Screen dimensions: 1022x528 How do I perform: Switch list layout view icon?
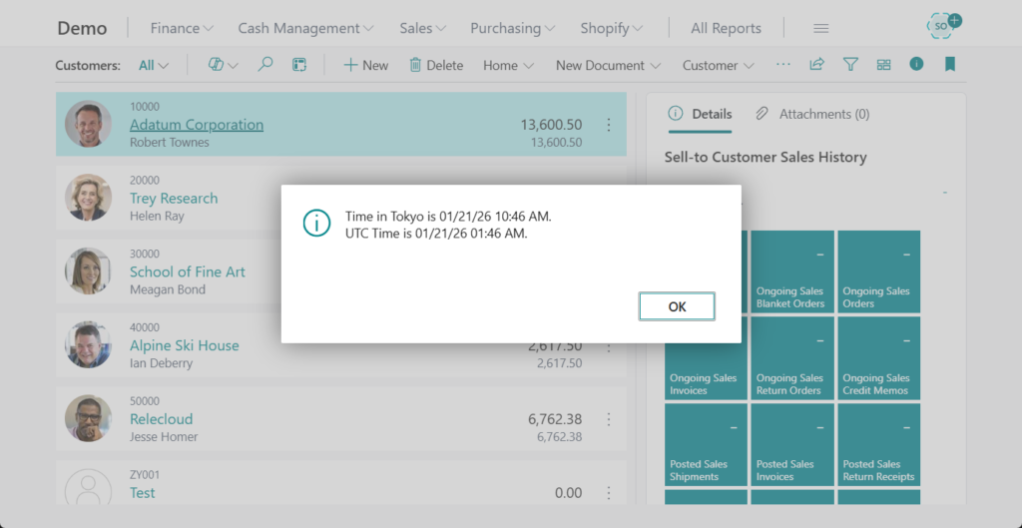tap(883, 65)
